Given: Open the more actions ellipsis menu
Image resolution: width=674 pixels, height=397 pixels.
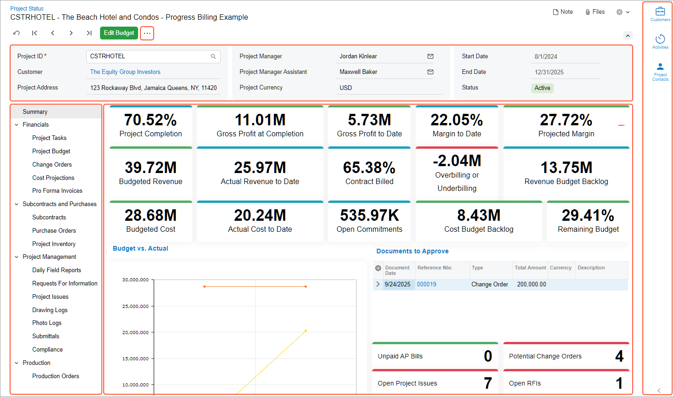Looking at the screenshot, I should (x=147, y=33).
